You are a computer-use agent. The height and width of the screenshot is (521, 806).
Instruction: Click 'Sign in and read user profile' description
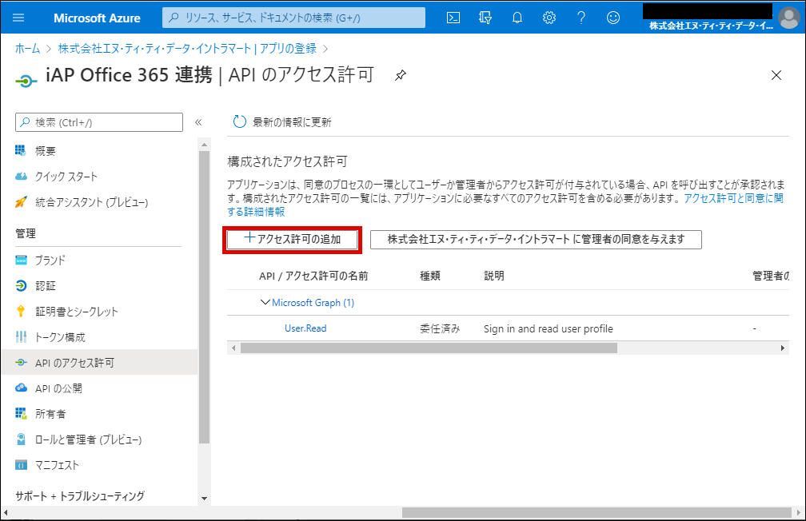[548, 329]
